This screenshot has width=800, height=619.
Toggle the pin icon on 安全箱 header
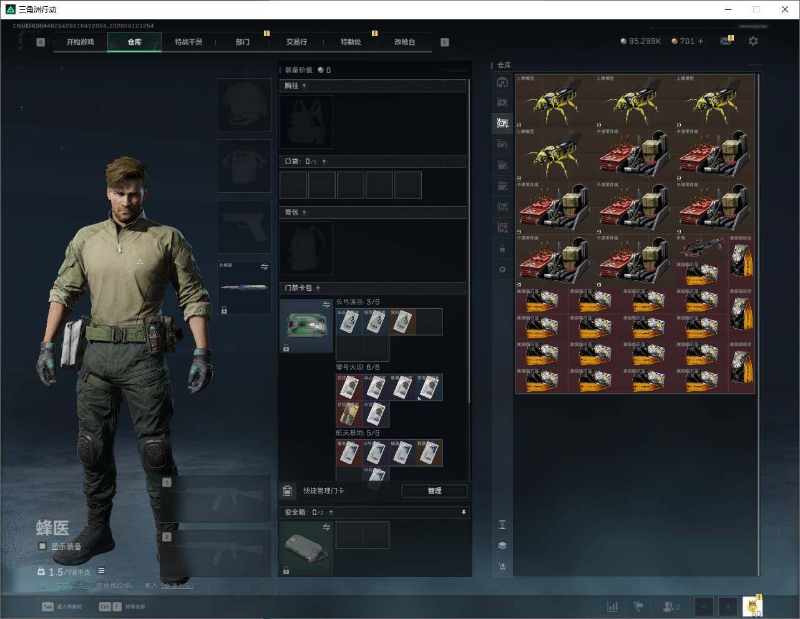click(x=463, y=512)
